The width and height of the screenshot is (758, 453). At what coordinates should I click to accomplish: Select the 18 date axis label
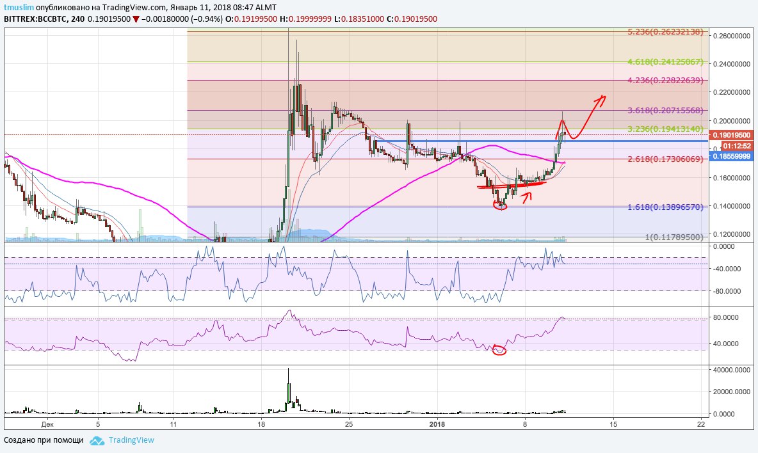(261, 424)
